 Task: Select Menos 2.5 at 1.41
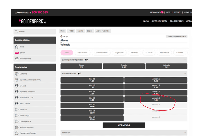pos(156,93)
